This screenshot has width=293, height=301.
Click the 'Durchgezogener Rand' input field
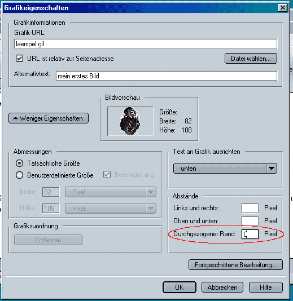tap(250, 234)
